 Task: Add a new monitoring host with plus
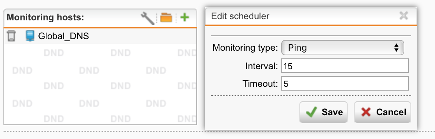coord(184,18)
